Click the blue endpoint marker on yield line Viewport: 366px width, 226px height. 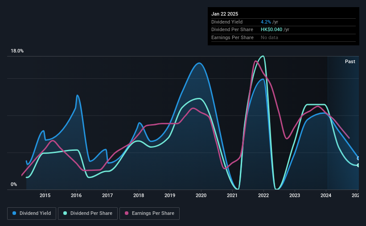point(358,158)
